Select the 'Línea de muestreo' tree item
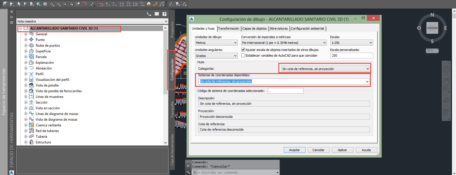Image resolution: width=456 pixels, height=175 pixels. (x=49, y=97)
